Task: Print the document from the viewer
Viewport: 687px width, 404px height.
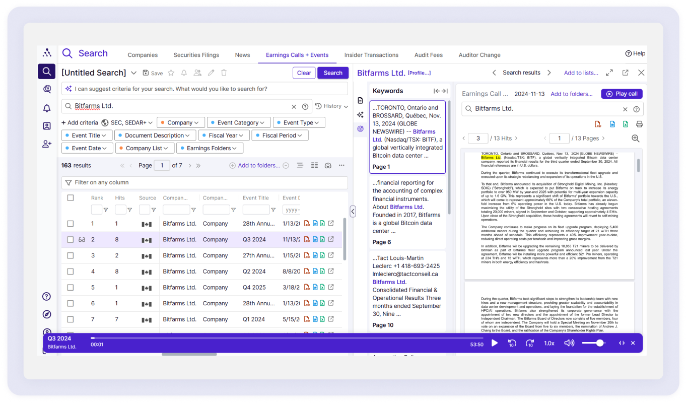Action: point(639,124)
